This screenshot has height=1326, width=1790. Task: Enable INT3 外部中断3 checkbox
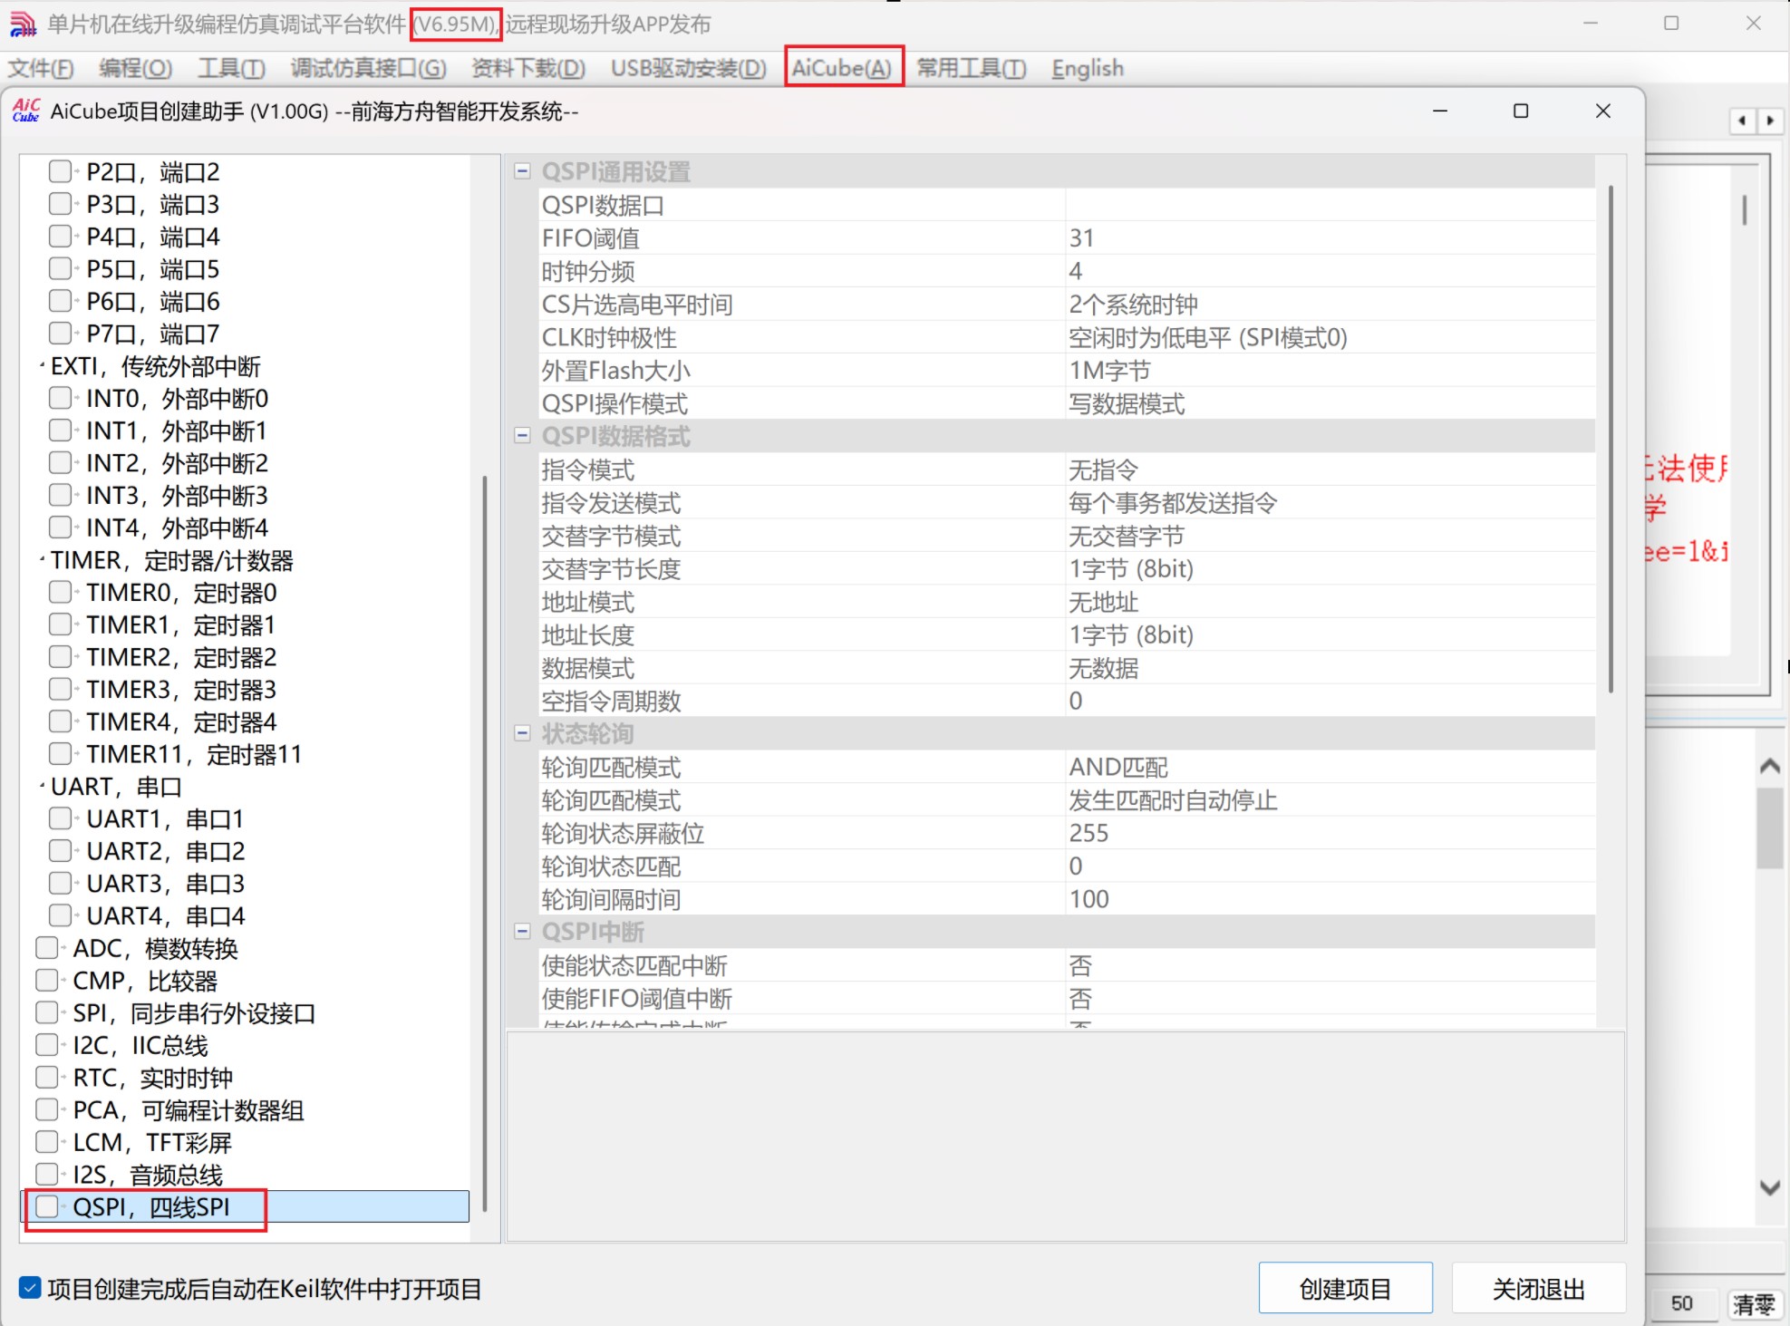click(60, 495)
